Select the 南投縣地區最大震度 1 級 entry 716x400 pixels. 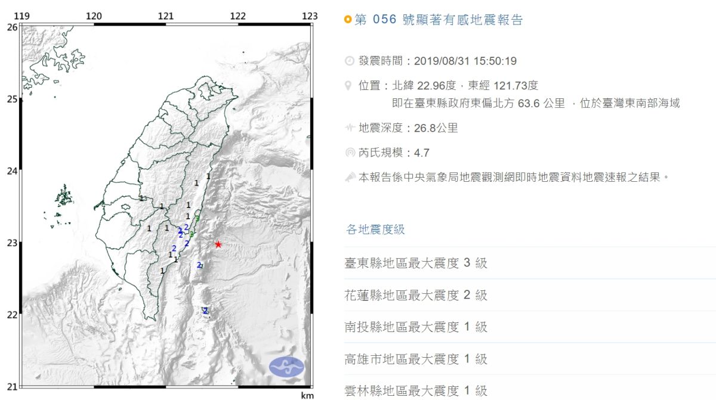point(414,327)
